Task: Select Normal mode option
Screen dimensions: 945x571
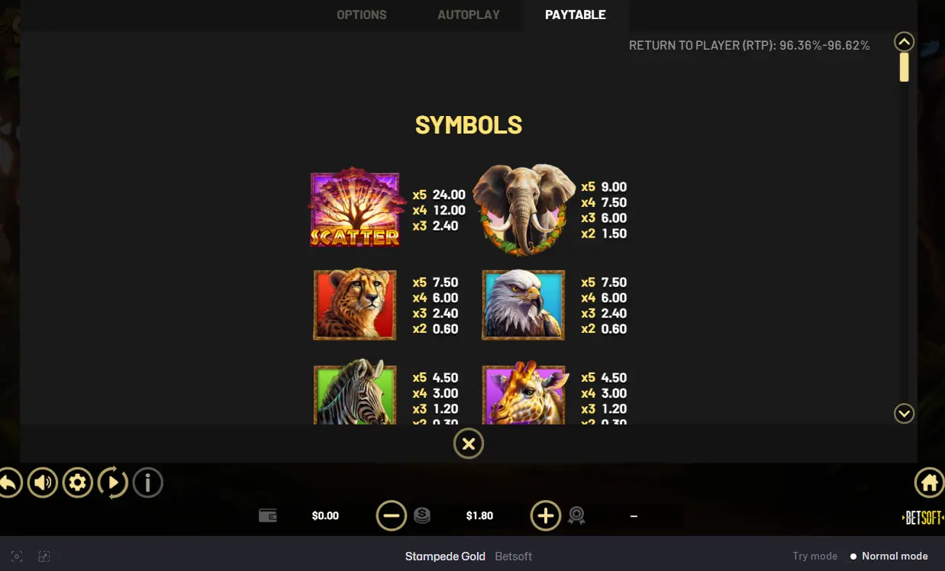Action: click(x=889, y=556)
